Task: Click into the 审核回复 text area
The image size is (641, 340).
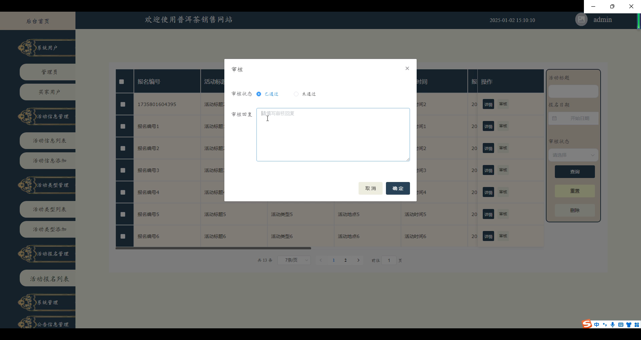Action: pos(333,135)
